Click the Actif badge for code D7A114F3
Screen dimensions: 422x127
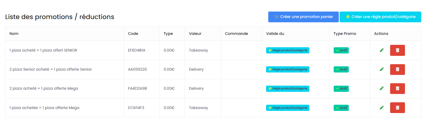pyautogui.click(x=341, y=108)
